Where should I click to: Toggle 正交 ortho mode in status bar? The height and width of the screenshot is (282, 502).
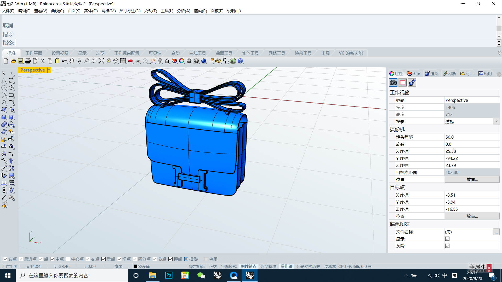click(213, 266)
